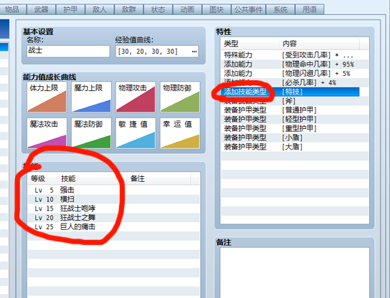Switch to the 动画 tab

pos(187,9)
